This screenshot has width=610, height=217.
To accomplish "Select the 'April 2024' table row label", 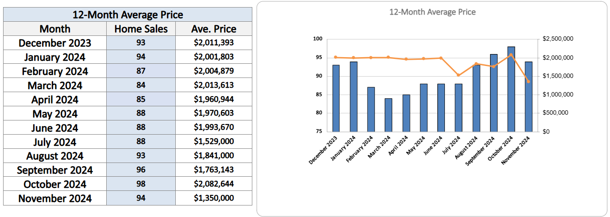I will 55,100.
